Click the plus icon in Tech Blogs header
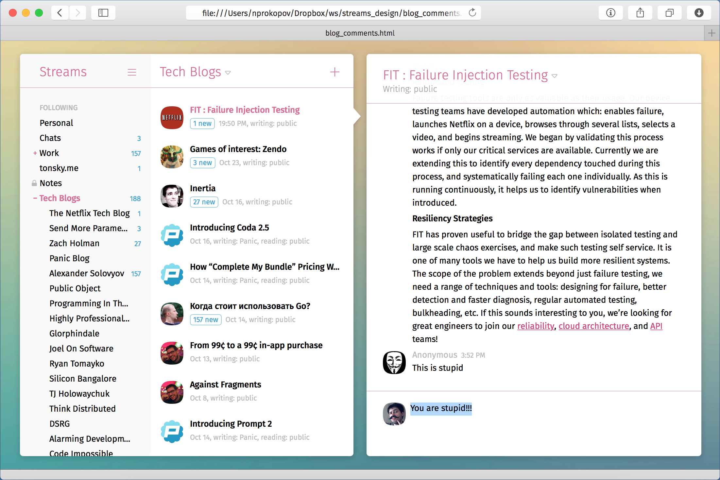 334,72
